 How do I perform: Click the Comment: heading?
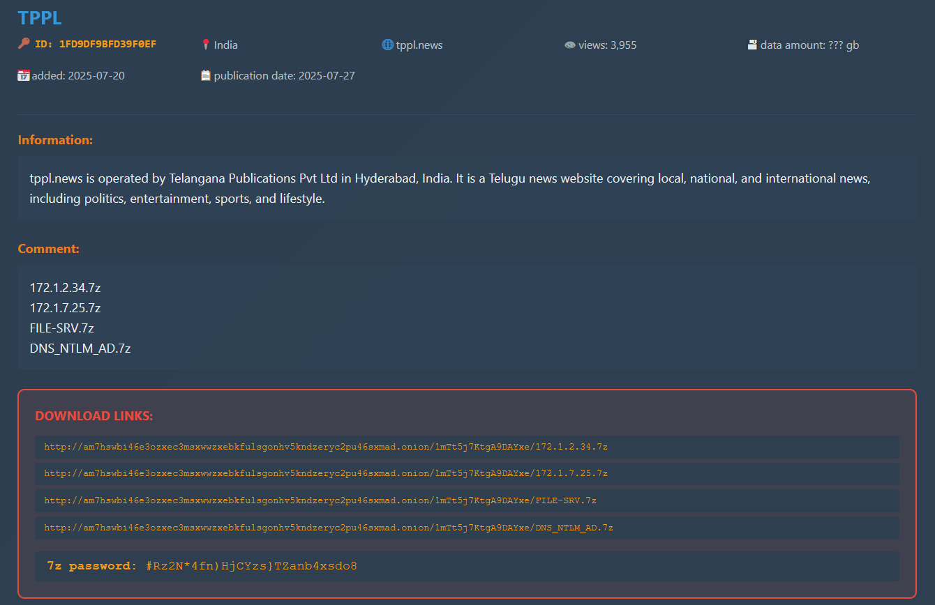(49, 249)
